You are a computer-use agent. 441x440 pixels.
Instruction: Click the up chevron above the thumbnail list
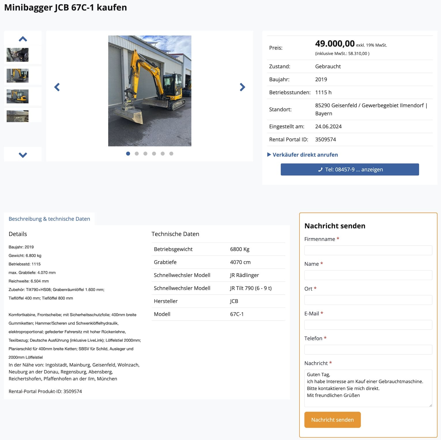[23, 39]
